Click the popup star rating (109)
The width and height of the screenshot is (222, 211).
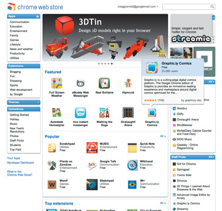(154, 100)
